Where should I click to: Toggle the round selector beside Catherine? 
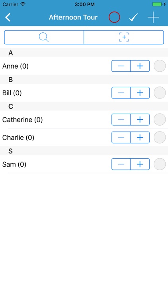(160, 120)
